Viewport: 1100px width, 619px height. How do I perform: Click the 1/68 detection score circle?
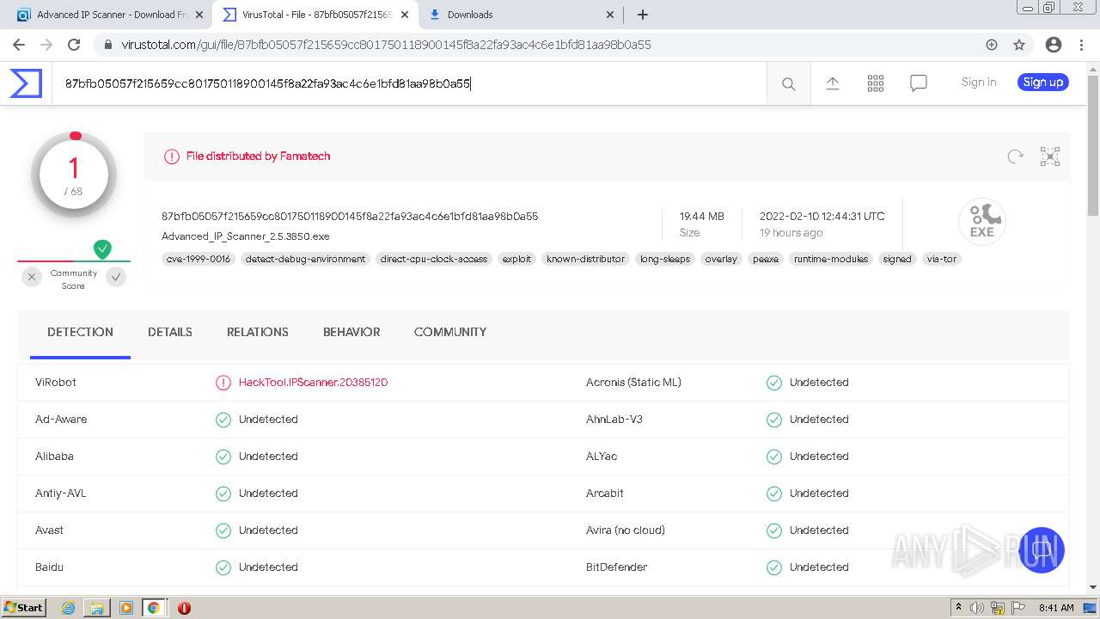[x=74, y=175]
